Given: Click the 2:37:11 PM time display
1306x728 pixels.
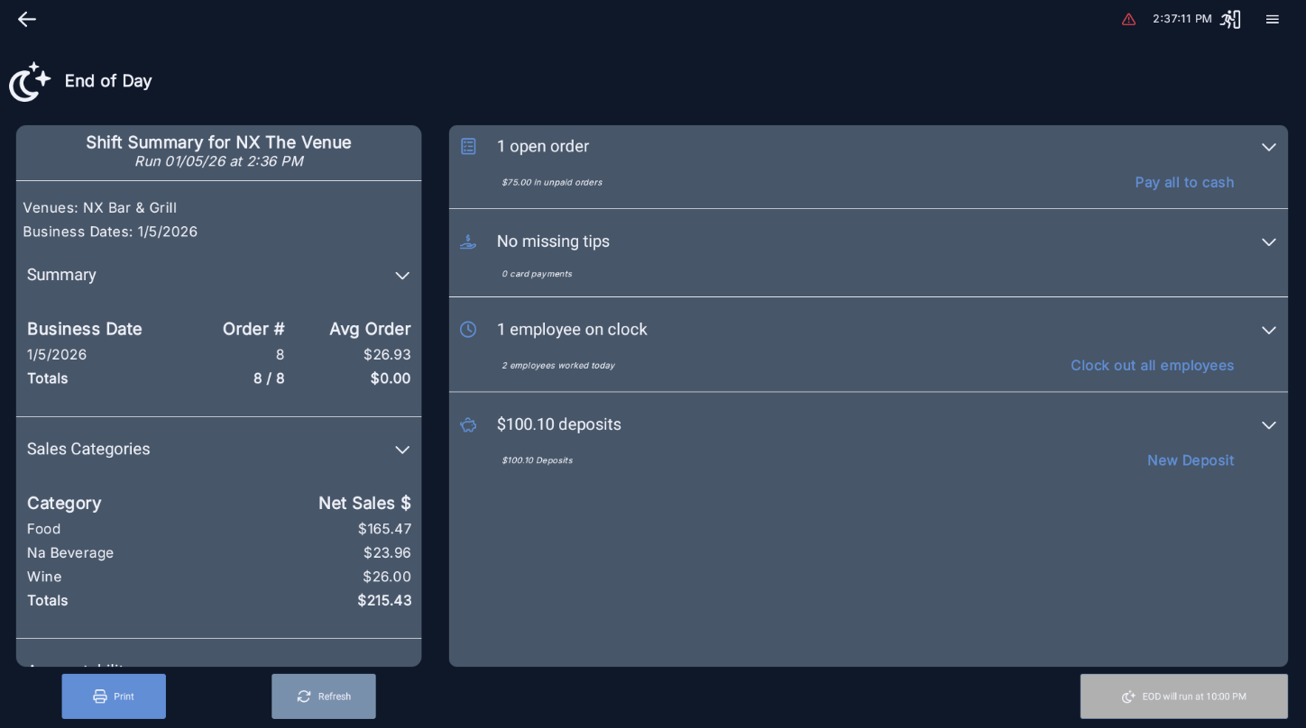Looking at the screenshot, I should 1182,18.
